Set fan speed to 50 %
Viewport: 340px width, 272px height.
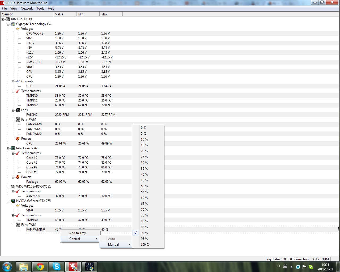(148, 186)
